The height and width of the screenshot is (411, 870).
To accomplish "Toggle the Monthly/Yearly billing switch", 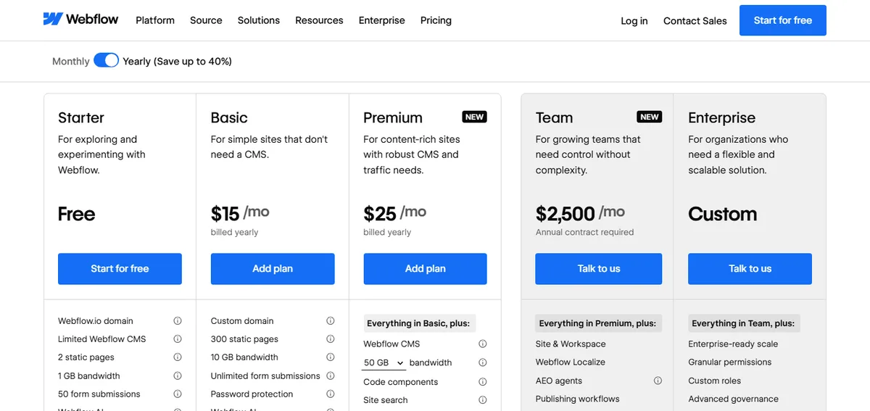I will (106, 61).
